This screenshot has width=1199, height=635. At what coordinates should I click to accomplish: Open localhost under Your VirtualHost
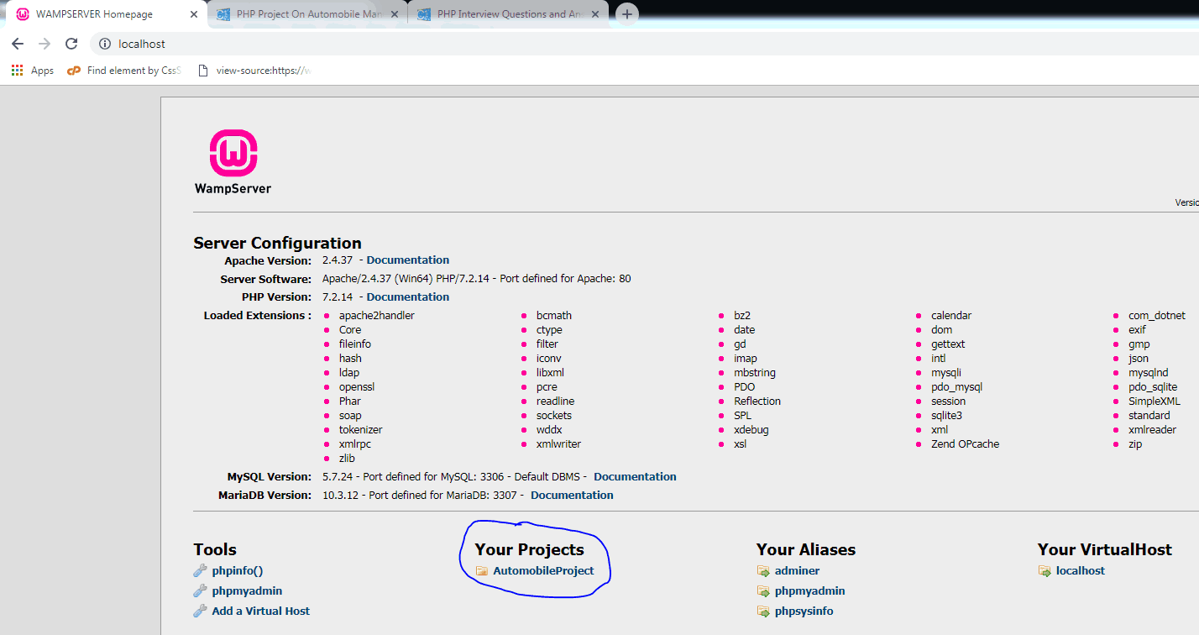pos(1080,571)
